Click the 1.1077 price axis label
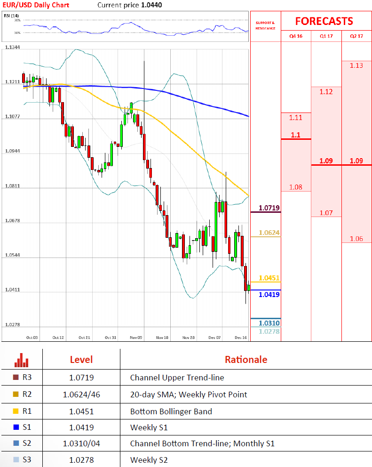The image size is (372, 467). click(13, 116)
